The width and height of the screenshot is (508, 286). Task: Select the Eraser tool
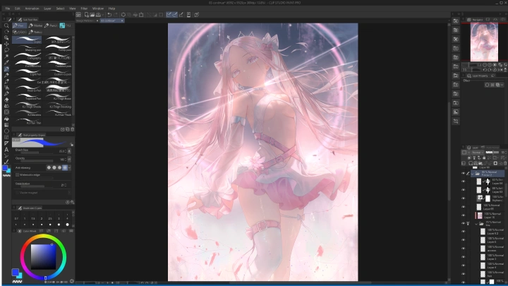(6, 100)
